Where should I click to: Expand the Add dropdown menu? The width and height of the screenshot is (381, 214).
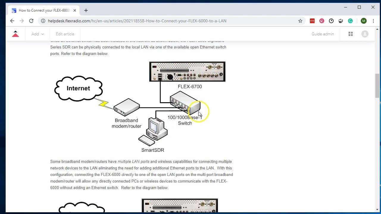click(38, 34)
